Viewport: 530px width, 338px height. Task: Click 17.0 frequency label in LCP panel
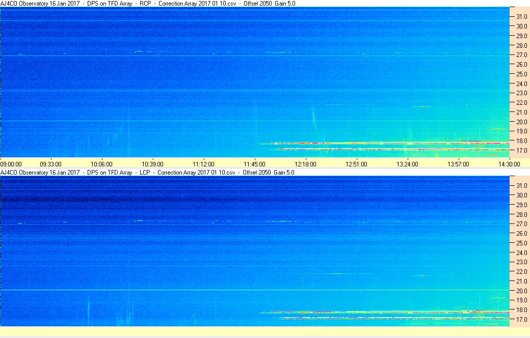coord(521,320)
